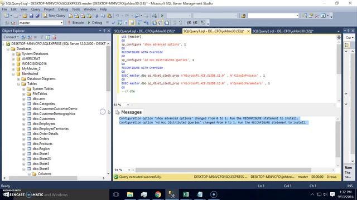The image size is (357, 200).
Task: Select the Messages tab
Action: (129, 112)
